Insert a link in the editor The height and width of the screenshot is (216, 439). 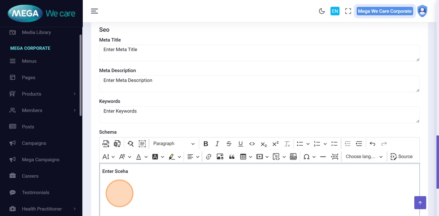[x=209, y=157]
